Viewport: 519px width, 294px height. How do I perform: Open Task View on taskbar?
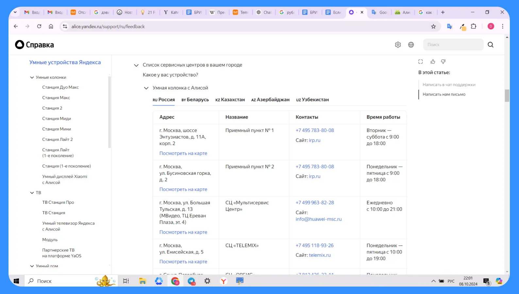tap(126, 281)
